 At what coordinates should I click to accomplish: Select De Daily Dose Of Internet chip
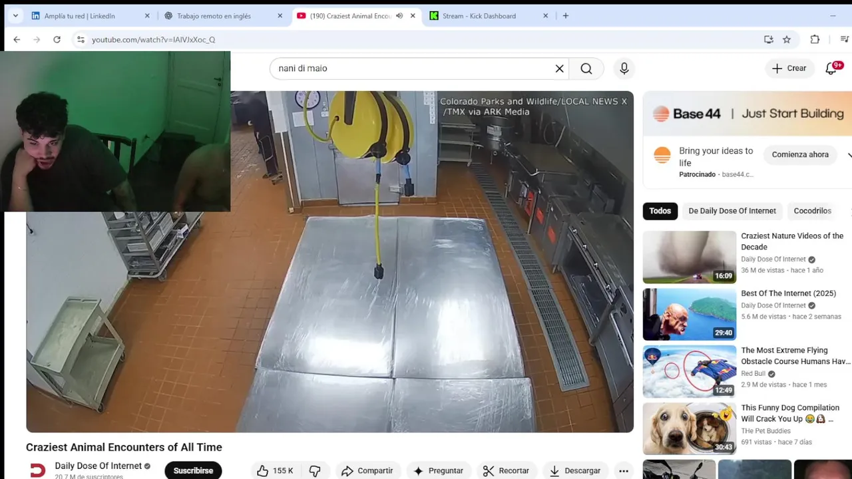pyautogui.click(x=732, y=211)
